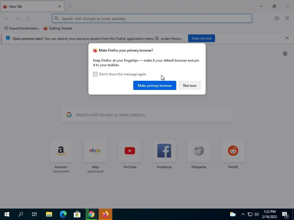The height and width of the screenshot is (220, 294).
Task: Open new tab personalize gear icon
Action: [285, 54]
